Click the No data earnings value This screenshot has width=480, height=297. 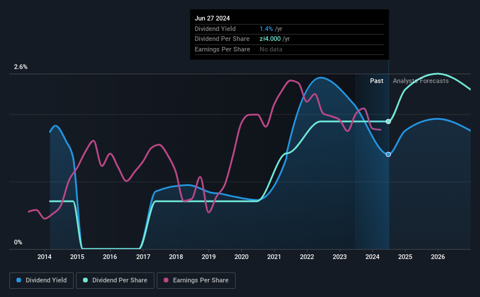tap(271, 49)
